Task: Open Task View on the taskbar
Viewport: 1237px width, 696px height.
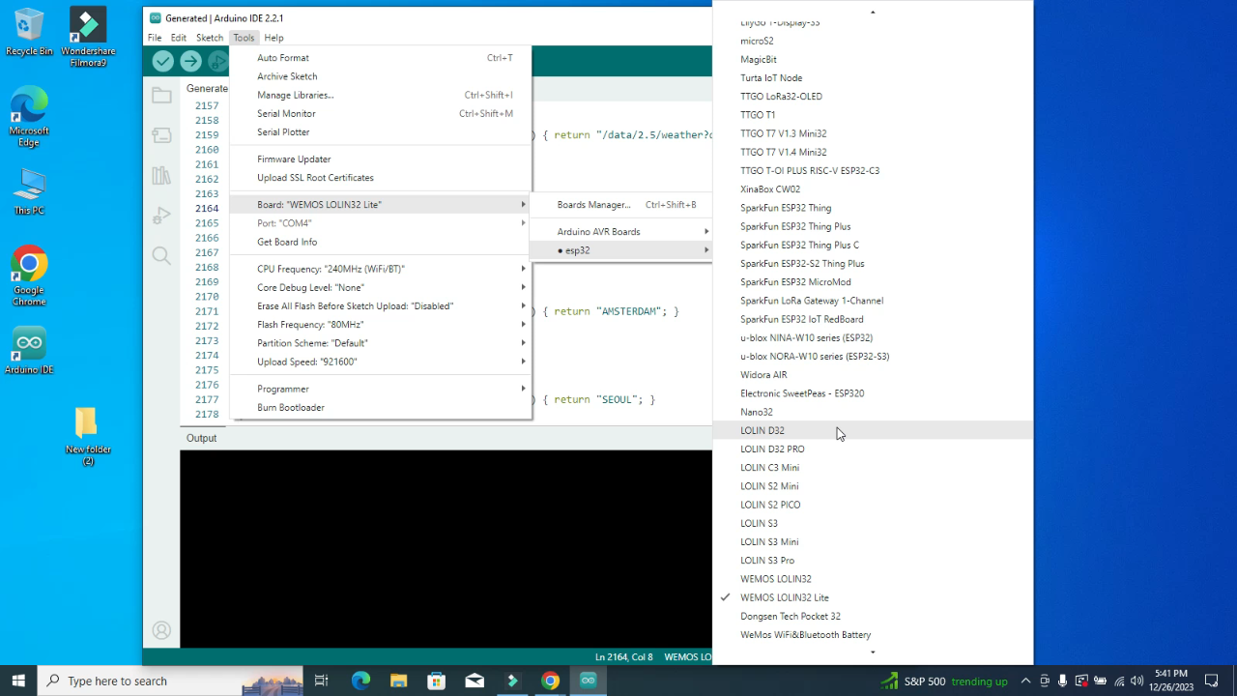Action: tap(322, 681)
